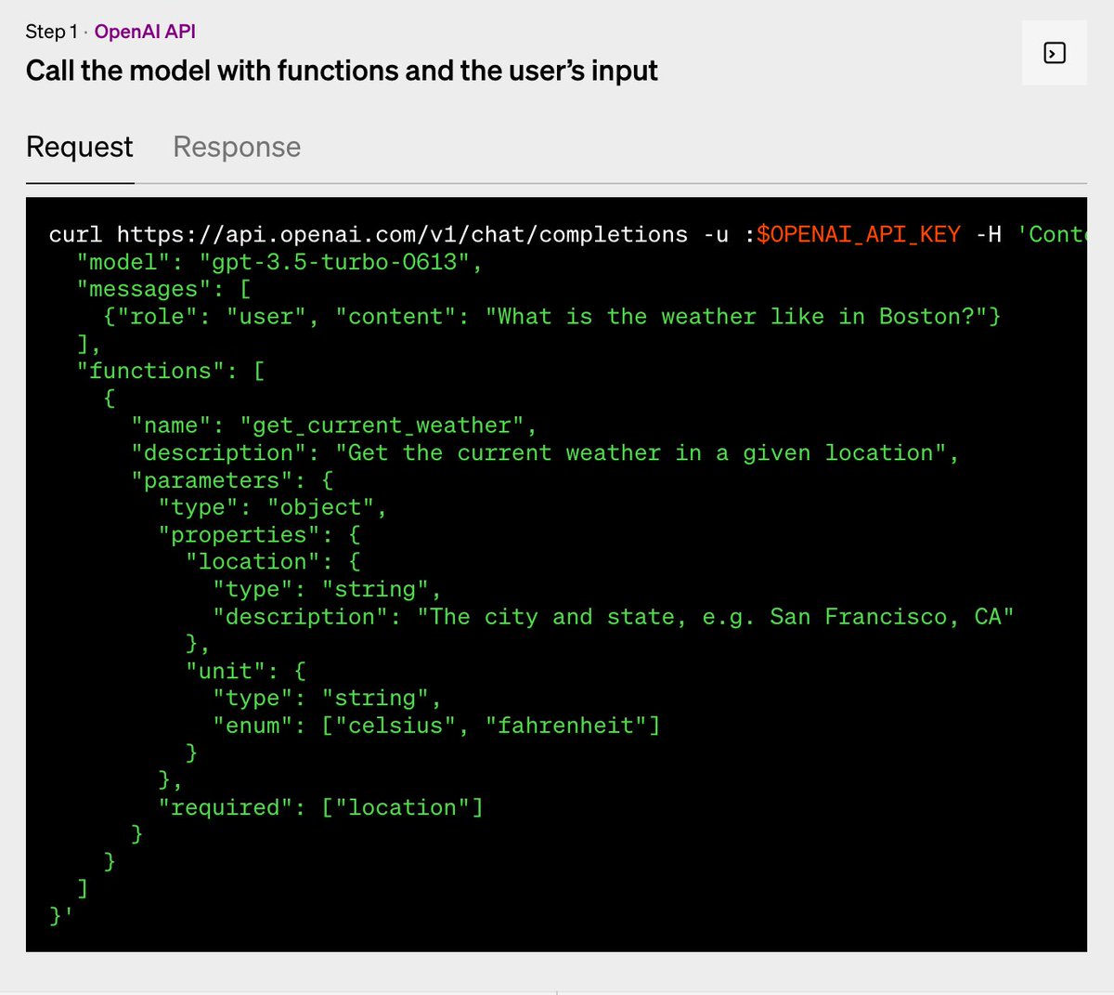Click the "messages" key in code
Screen dimensions: 1114x995
(144, 289)
